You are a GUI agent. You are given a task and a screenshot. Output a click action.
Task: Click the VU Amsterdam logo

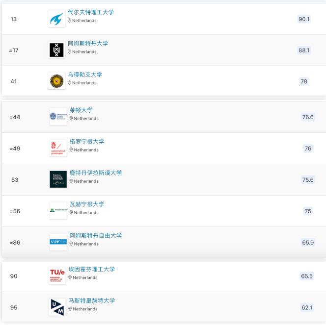coord(58,242)
